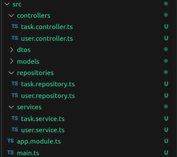Image resolution: width=177 pixels, height=157 pixels.
Task: Click TS icon of task.service.ts
Action: pyautogui.click(x=15, y=118)
